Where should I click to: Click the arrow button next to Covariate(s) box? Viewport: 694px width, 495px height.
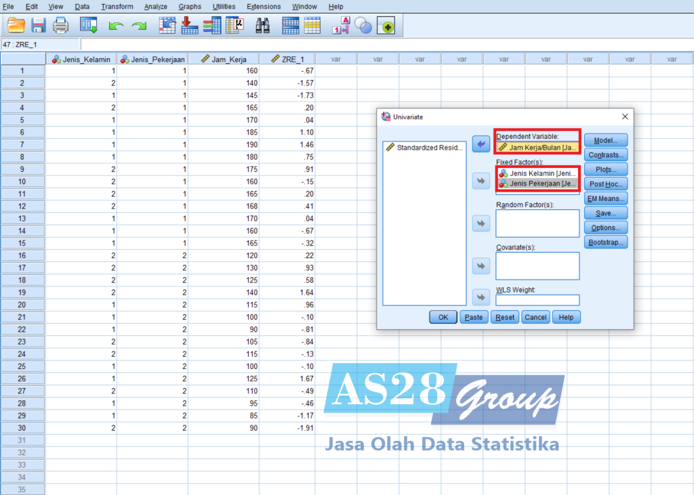click(x=481, y=266)
